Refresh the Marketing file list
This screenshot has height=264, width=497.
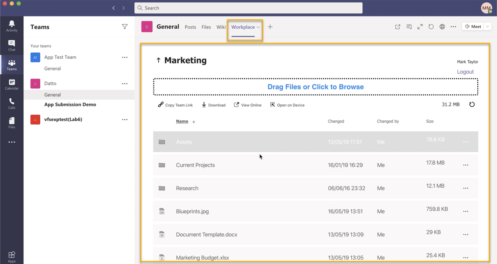472,104
